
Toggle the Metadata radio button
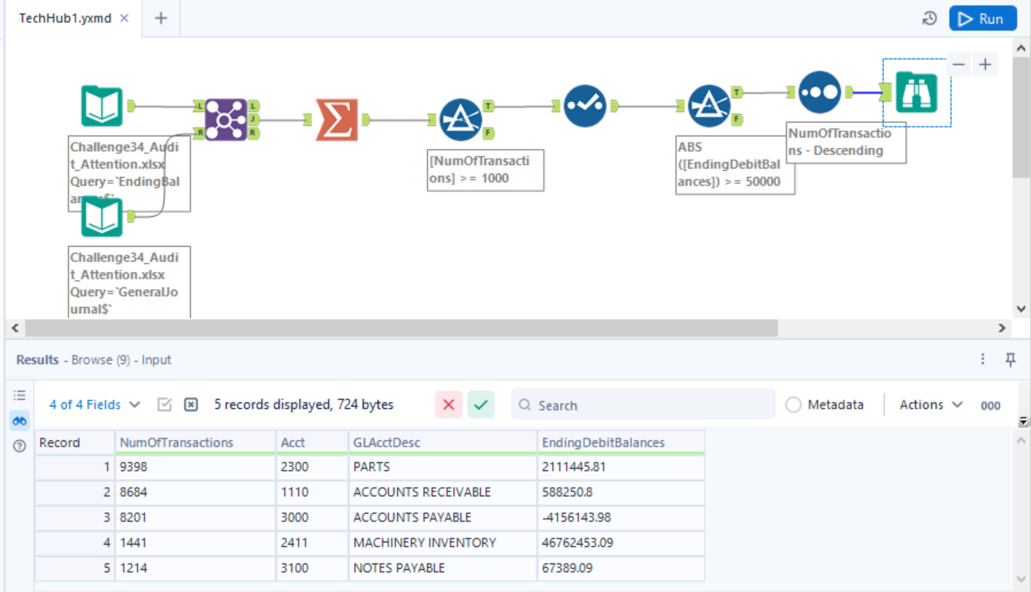pos(793,405)
